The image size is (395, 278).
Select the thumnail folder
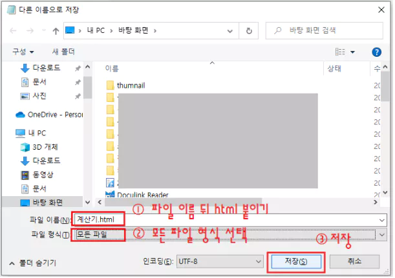click(131, 86)
